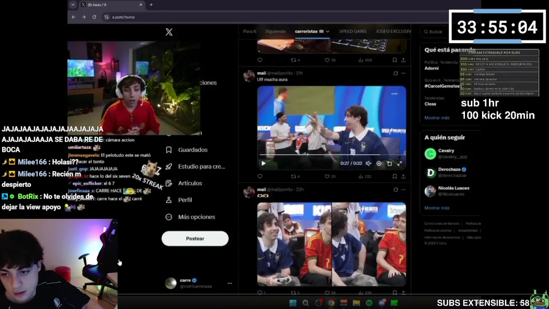This screenshot has height=309, width=549.
Task: View stats of the Uff mucha aura post
Action: tap(365, 176)
